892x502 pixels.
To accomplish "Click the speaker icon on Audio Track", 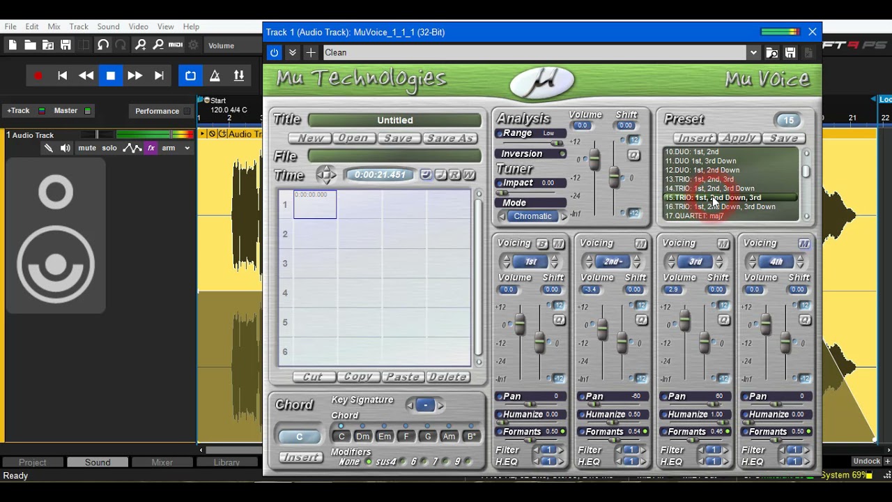I will 66,148.
